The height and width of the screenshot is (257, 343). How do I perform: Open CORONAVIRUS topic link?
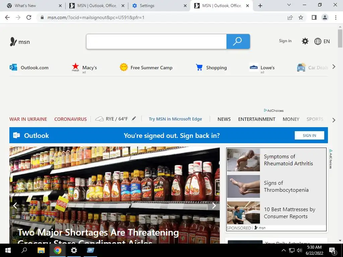click(70, 119)
